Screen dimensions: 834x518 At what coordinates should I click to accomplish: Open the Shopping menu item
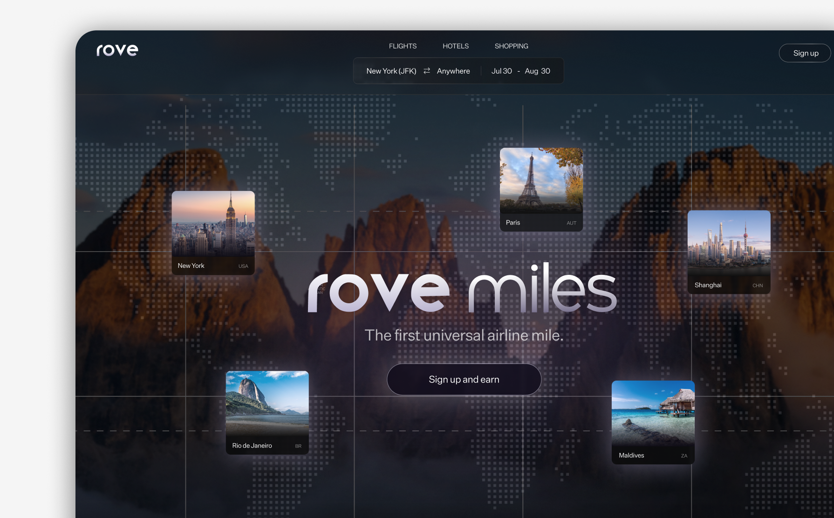click(512, 46)
